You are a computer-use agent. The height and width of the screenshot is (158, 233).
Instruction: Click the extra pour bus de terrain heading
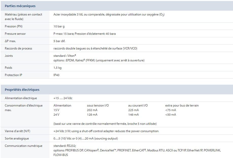pos(182,106)
